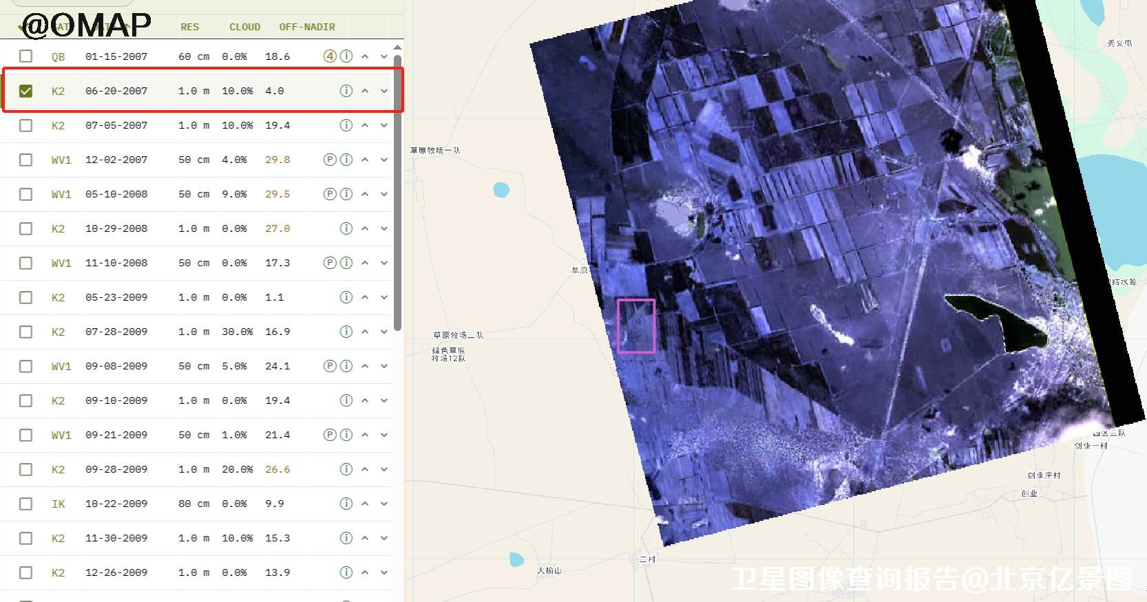The image size is (1147, 602).
Task: Move K2 11-30-2009 image up in order
Action: click(365, 538)
